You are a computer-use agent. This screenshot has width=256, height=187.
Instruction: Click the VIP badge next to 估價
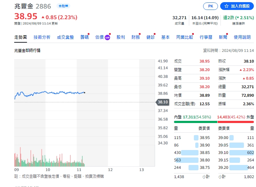pyautogui.click(x=107, y=38)
